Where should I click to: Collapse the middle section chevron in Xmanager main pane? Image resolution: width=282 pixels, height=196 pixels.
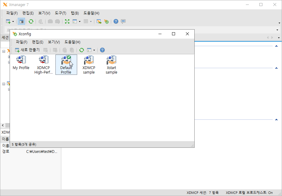click(276, 68)
